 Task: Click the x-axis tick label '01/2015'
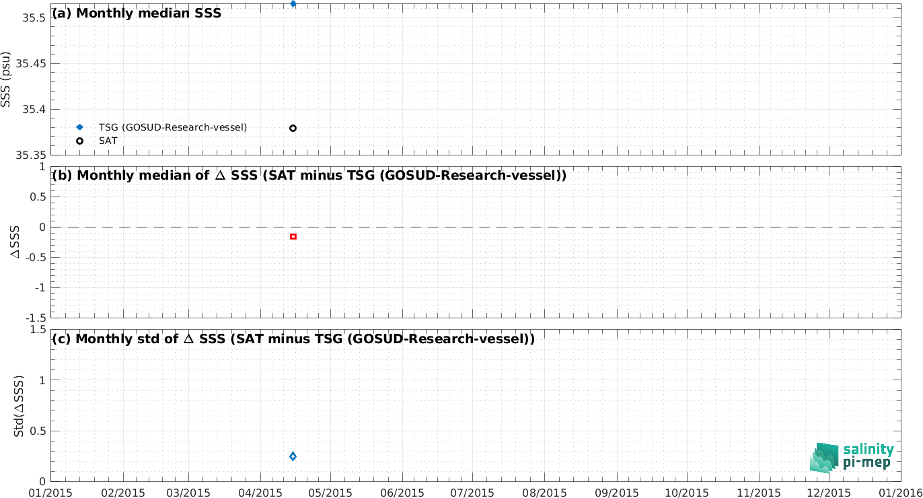pyautogui.click(x=50, y=492)
